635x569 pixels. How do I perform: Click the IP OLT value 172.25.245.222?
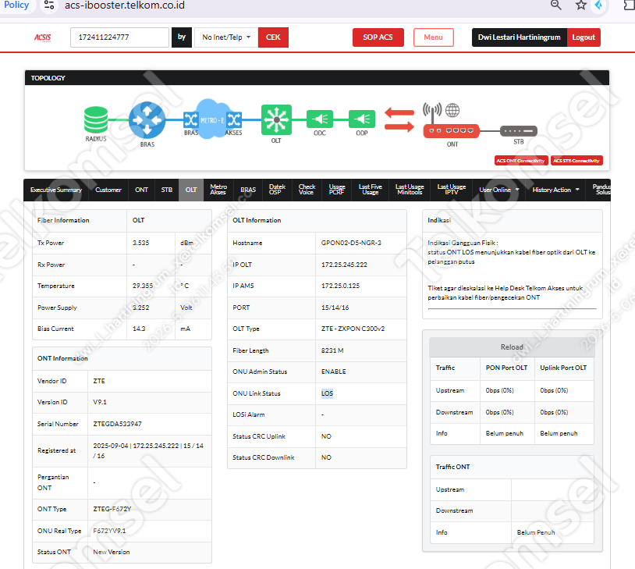pos(344,265)
